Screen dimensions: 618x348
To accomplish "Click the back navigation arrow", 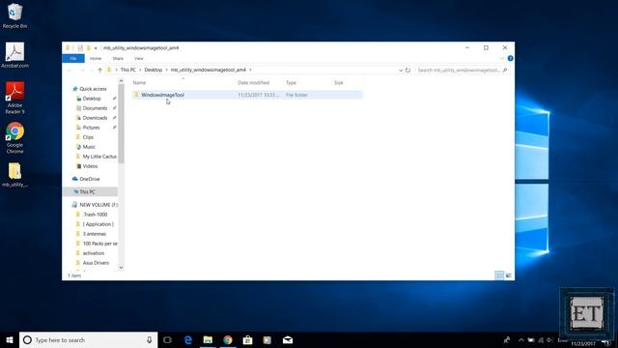I will [x=70, y=70].
